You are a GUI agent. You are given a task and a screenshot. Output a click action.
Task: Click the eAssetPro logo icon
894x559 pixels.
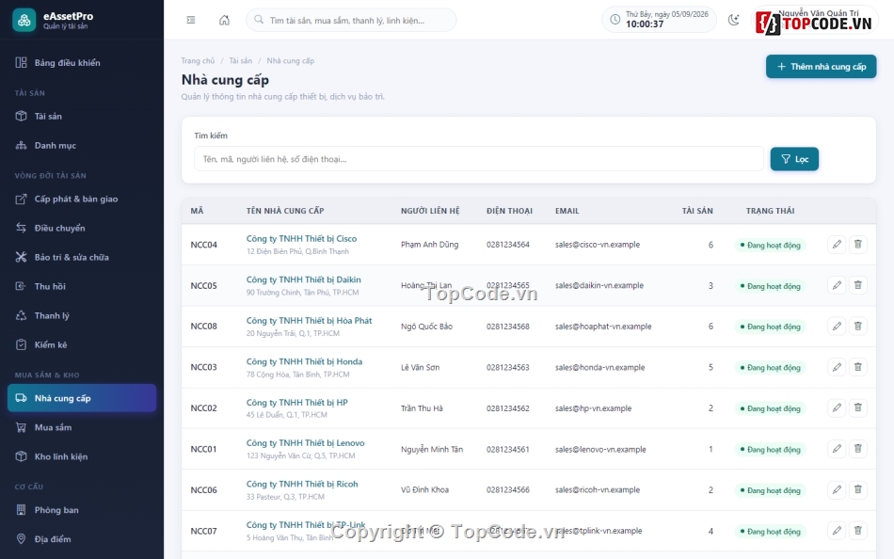click(24, 21)
